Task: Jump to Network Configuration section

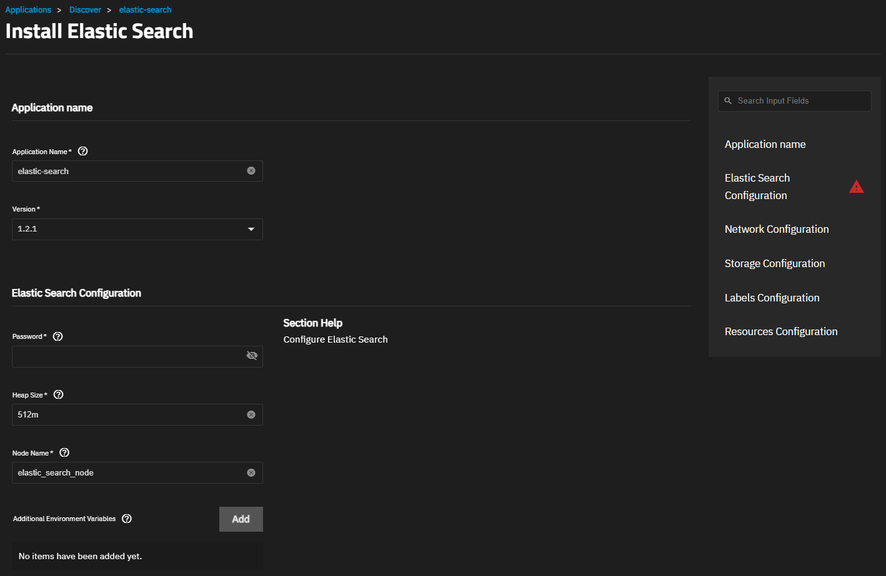Action: [777, 229]
